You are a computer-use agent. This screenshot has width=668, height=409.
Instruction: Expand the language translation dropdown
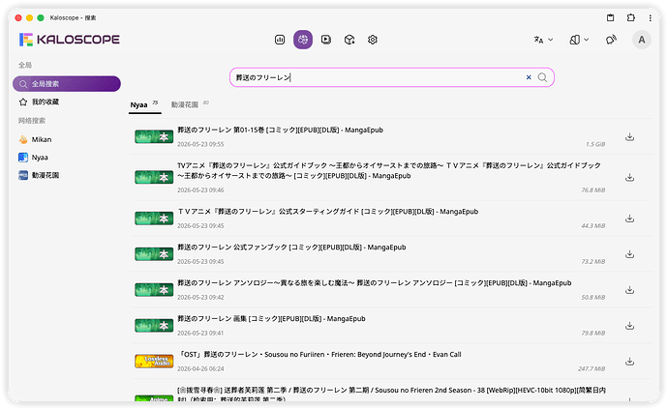[543, 40]
